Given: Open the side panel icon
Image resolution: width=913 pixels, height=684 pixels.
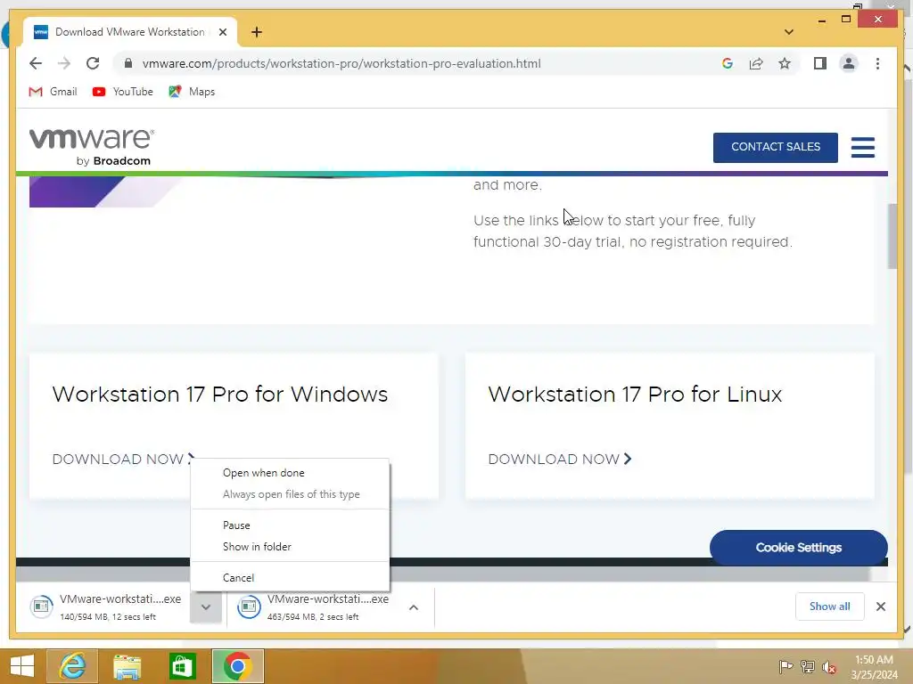Looking at the screenshot, I should (x=820, y=63).
